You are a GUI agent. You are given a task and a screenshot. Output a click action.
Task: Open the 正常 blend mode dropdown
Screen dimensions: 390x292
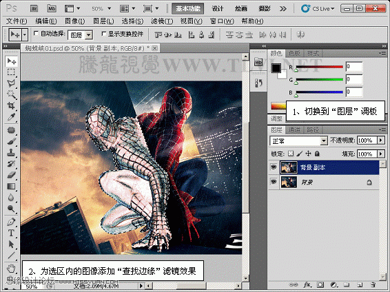(x=324, y=141)
